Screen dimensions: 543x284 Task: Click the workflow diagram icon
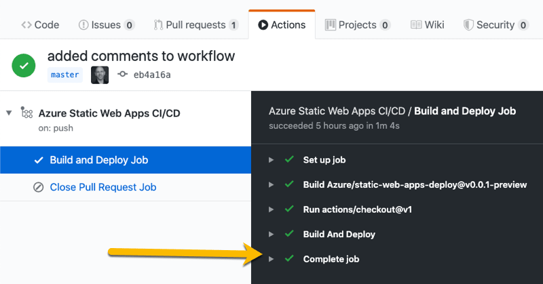26,113
